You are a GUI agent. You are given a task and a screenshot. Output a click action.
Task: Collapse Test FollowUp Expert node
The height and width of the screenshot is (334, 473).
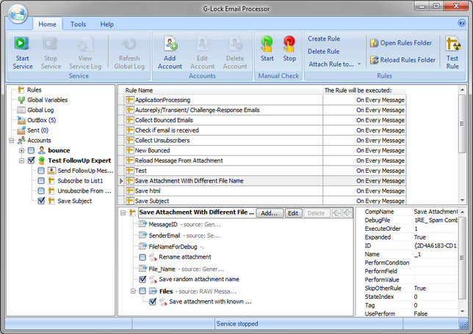point(21,160)
